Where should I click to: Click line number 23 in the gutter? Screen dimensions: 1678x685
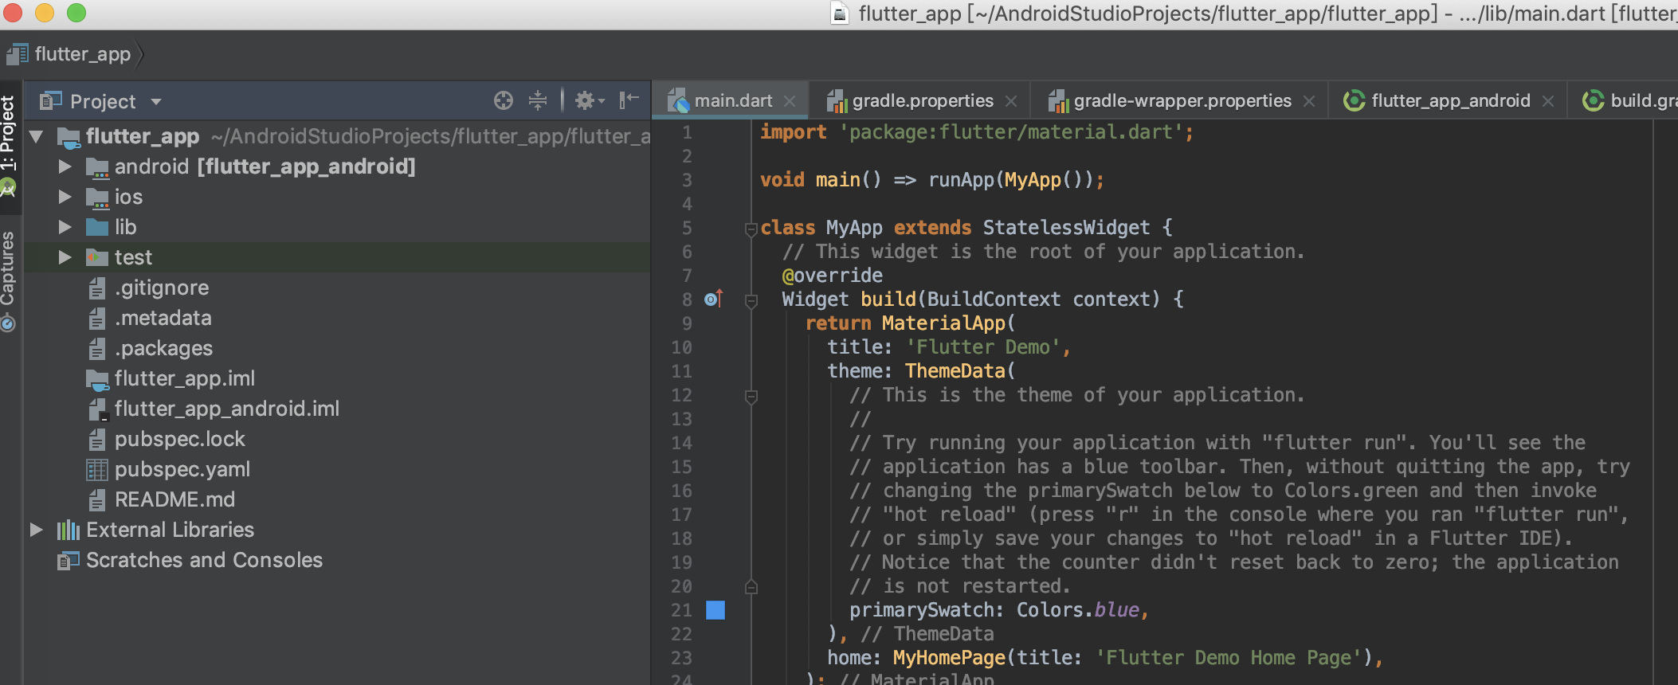[x=681, y=658]
